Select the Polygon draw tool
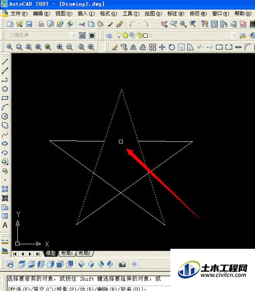 [x=5, y=89]
